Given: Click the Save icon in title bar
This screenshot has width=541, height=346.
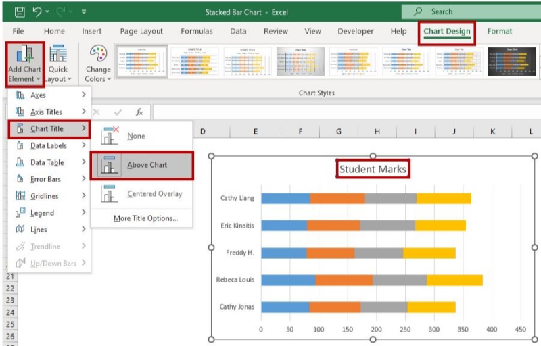Looking at the screenshot, I should pos(20,11).
